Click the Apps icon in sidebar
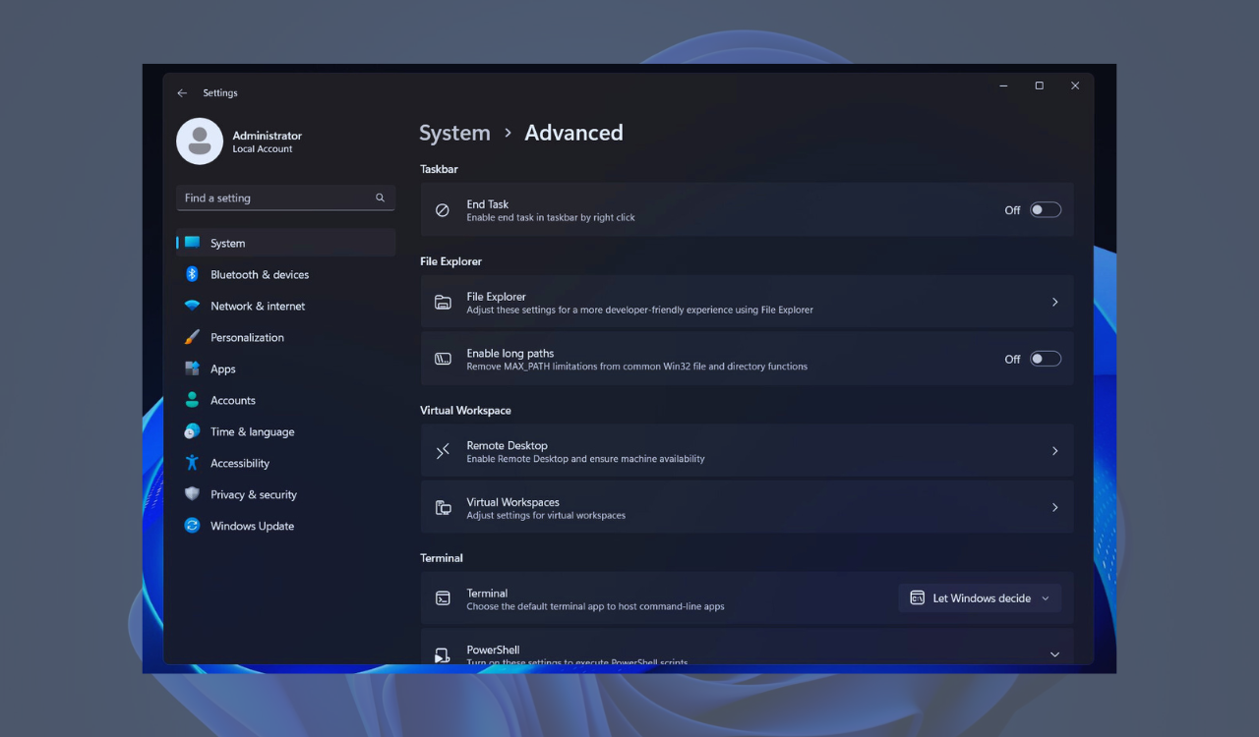1259x737 pixels. point(192,368)
